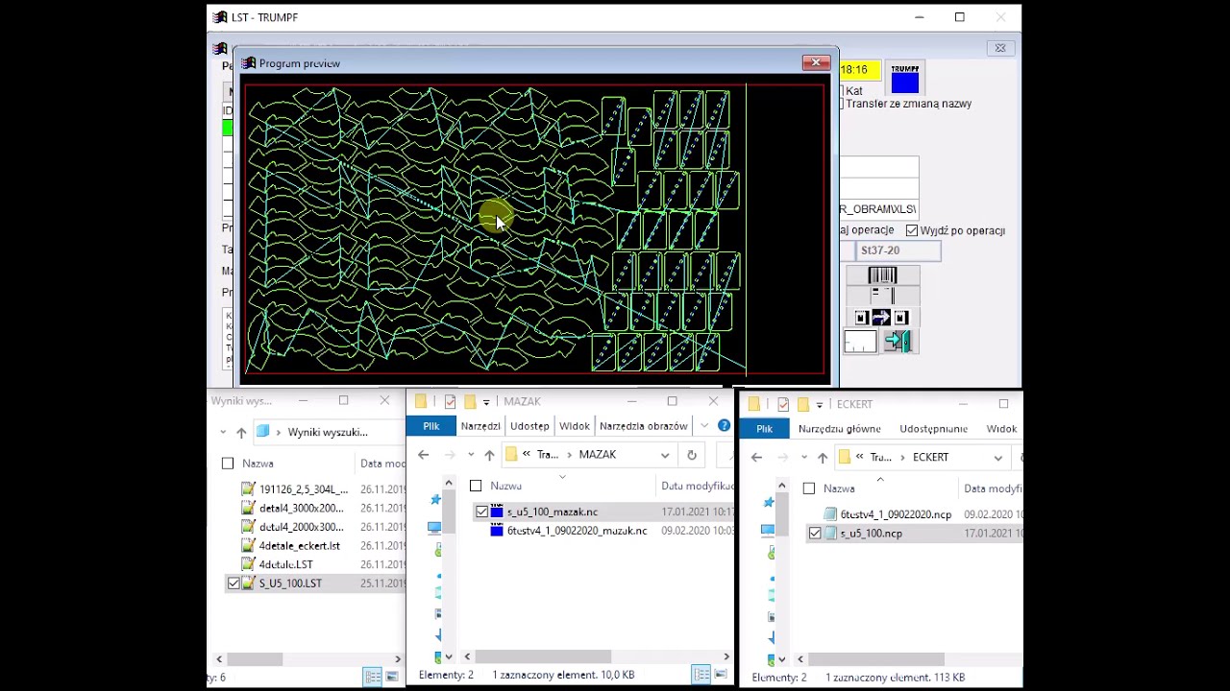Expand ribbon chevron in MAZAK window

point(704,426)
